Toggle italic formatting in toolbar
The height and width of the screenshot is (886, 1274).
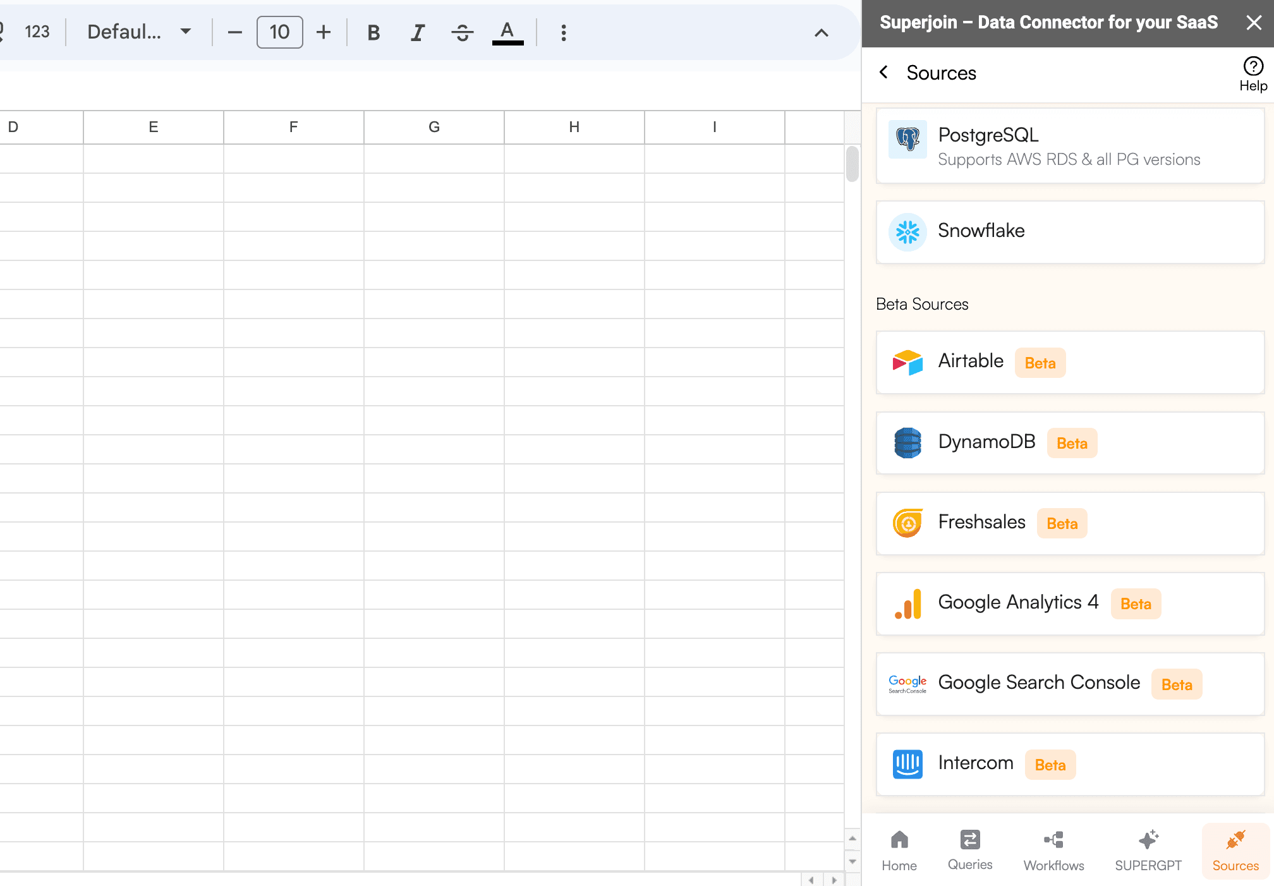tap(416, 32)
